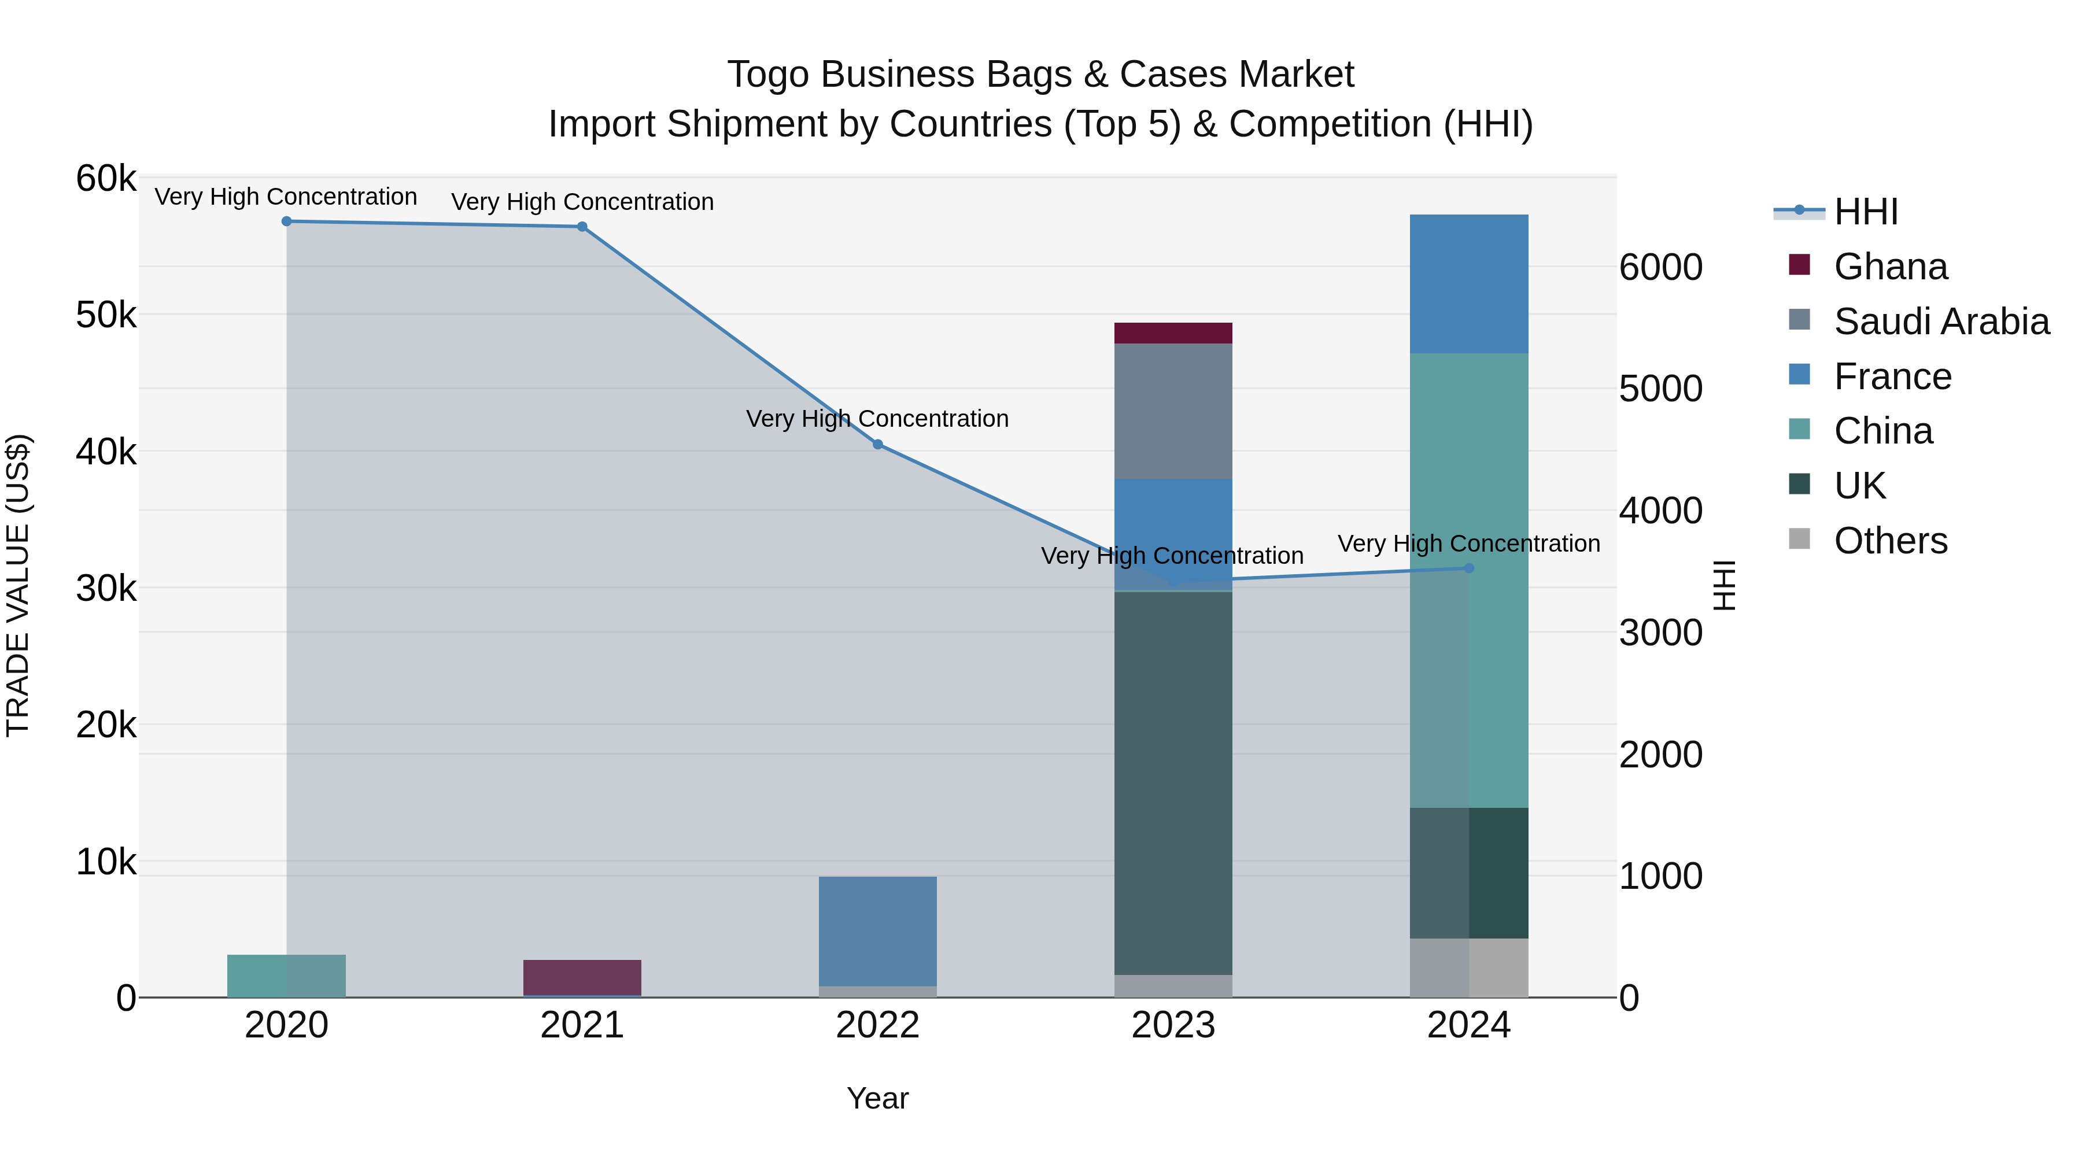Click the 5000 HHI axis tick
The height and width of the screenshot is (1171, 2082).
point(1661,389)
